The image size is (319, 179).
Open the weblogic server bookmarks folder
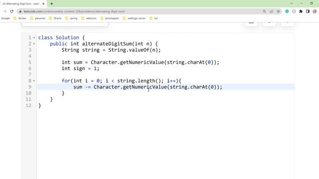(134, 18)
